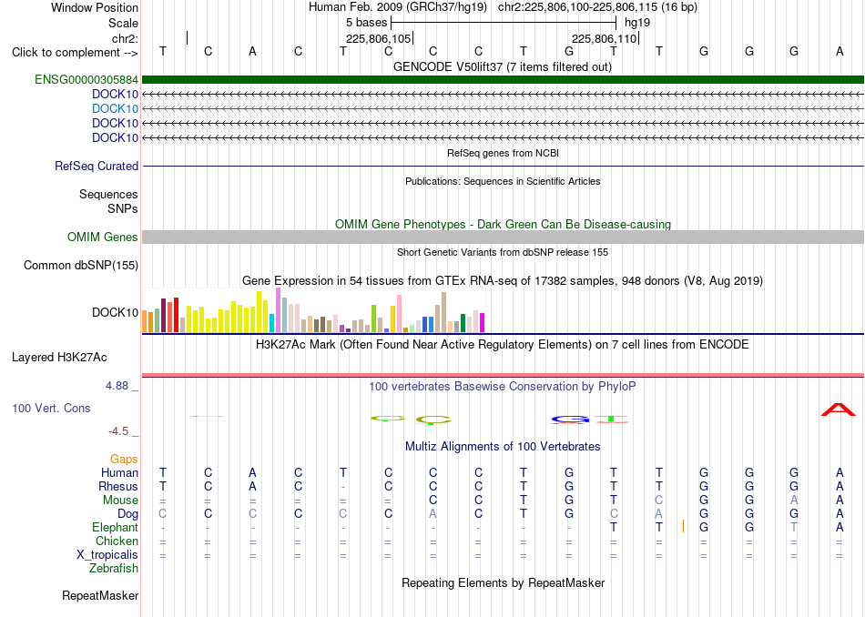Image resolution: width=865 pixels, height=617 pixels.
Task: Select the light-blue DOCK10 transcript label
Action: tap(115, 108)
